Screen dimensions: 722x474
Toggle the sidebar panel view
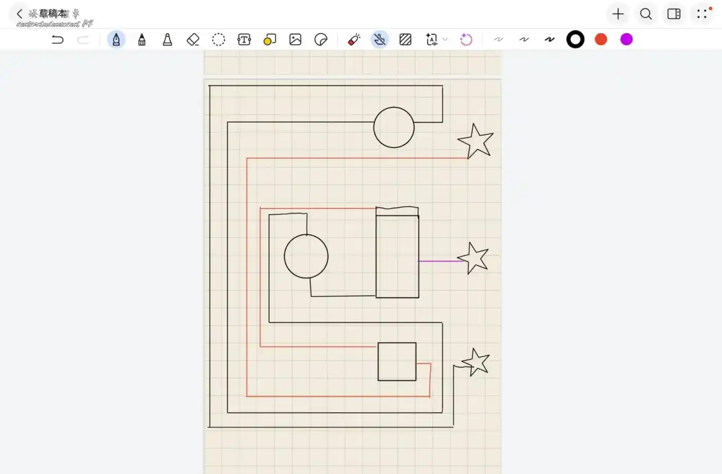[x=674, y=14]
